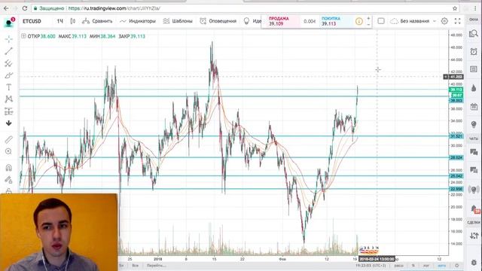
Task: Click the ПРОДАЖА sell button 39.109
Action: 281,22
